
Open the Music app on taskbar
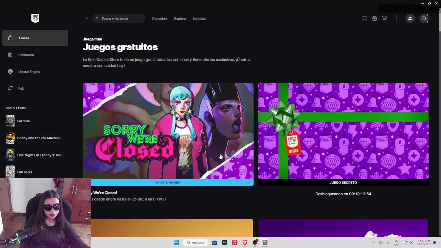(x=235, y=242)
